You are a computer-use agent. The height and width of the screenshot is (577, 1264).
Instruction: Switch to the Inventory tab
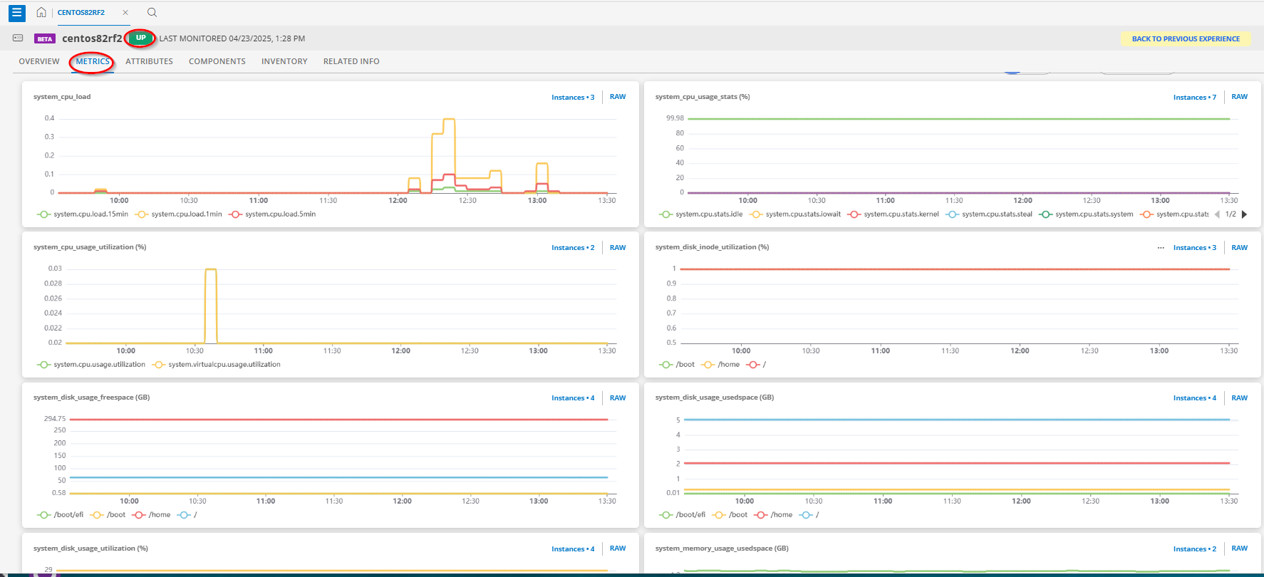coord(284,61)
